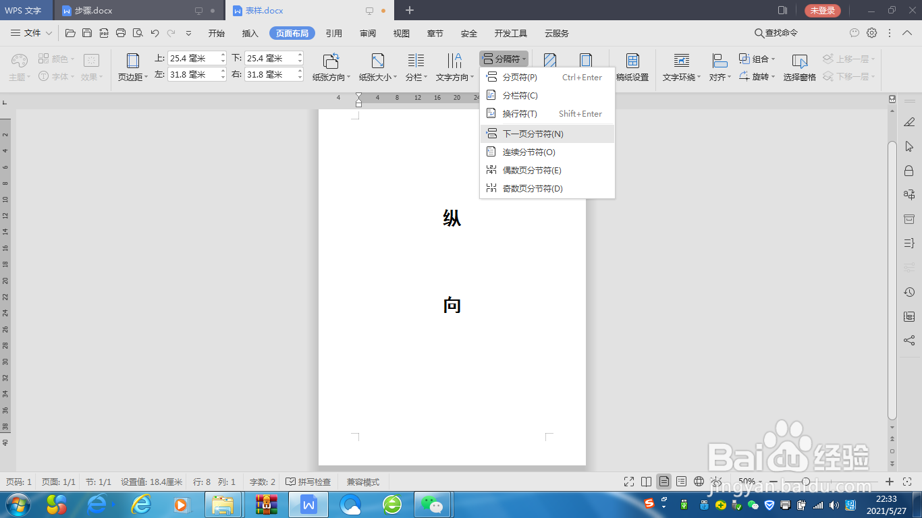Select 分页符(P) menu entry
The width and height of the screenshot is (922, 518).
[x=547, y=77]
